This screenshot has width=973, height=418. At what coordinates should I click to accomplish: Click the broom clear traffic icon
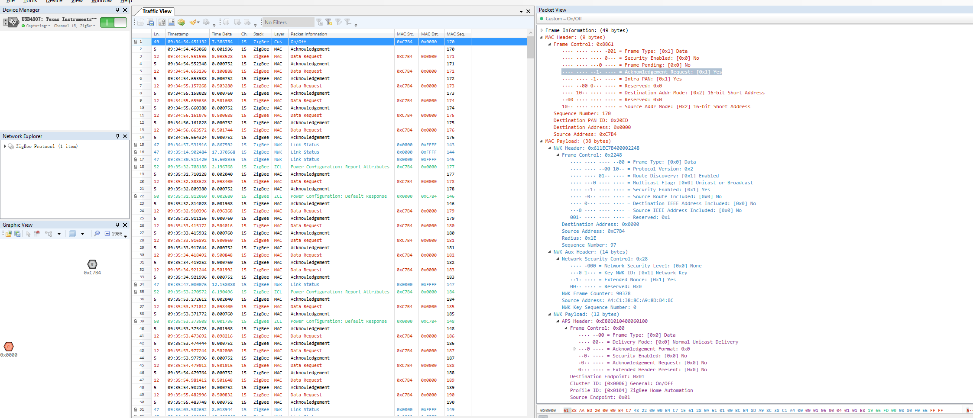pyautogui.click(x=193, y=22)
